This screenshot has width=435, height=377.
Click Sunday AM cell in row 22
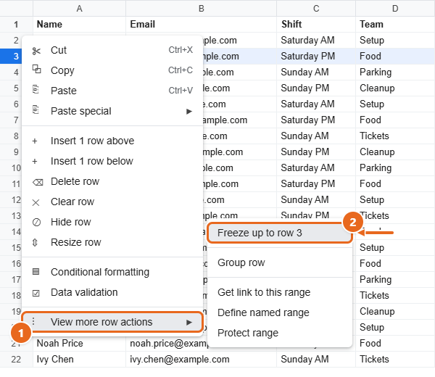[x=316, y=360]
